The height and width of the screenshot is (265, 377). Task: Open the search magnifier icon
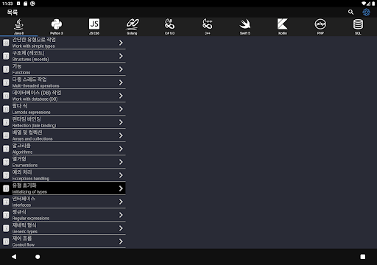pos(350,12)
